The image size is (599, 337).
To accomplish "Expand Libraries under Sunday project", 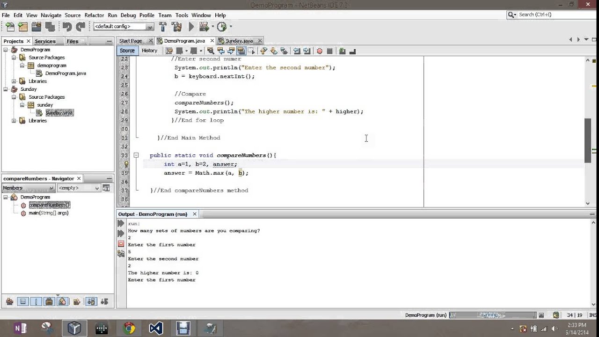I will pyautogui.click(x=14, y=121).
